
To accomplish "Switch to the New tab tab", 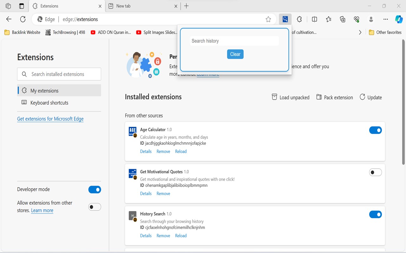I will tap(143, 6).
